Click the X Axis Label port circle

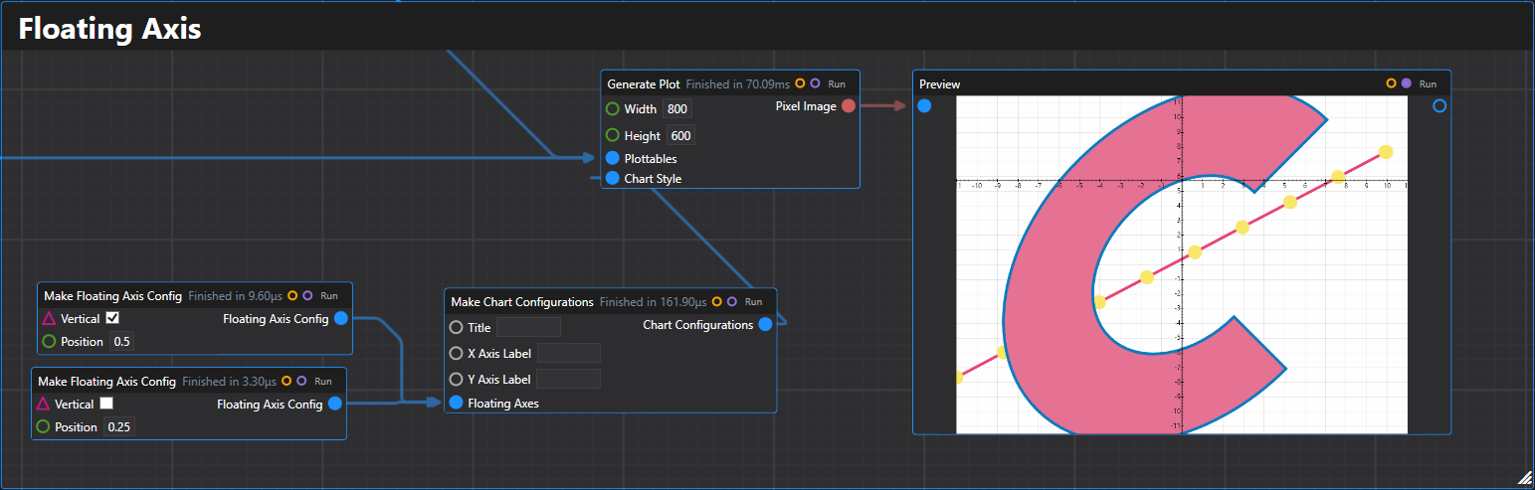coord(456,353)
